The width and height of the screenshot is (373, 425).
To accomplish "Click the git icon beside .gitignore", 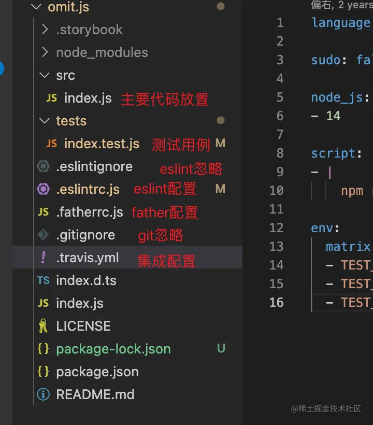I will [x=44, y=235].
